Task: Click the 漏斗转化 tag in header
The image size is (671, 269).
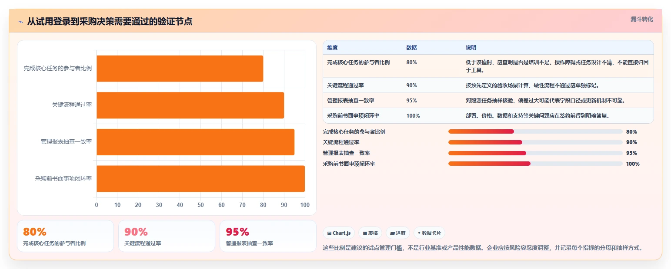Action: pos(642,19)
